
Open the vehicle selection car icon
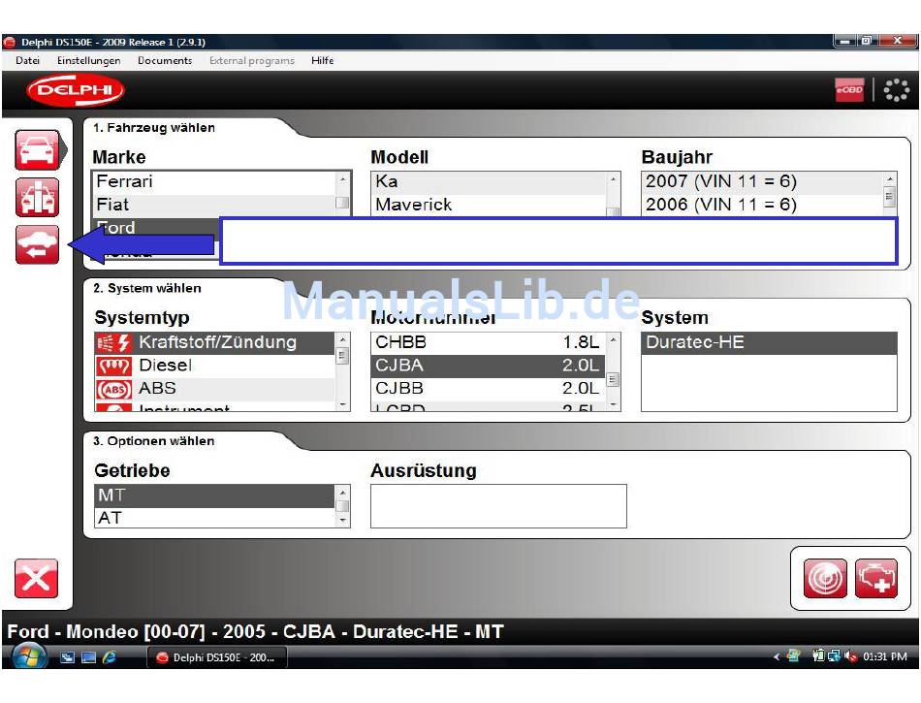[x=37, y=150]
